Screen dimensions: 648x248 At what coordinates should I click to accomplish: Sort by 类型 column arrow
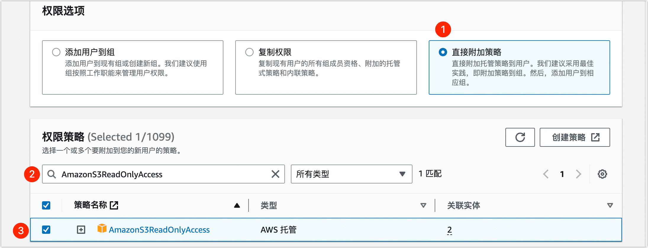tap(423, 205)
